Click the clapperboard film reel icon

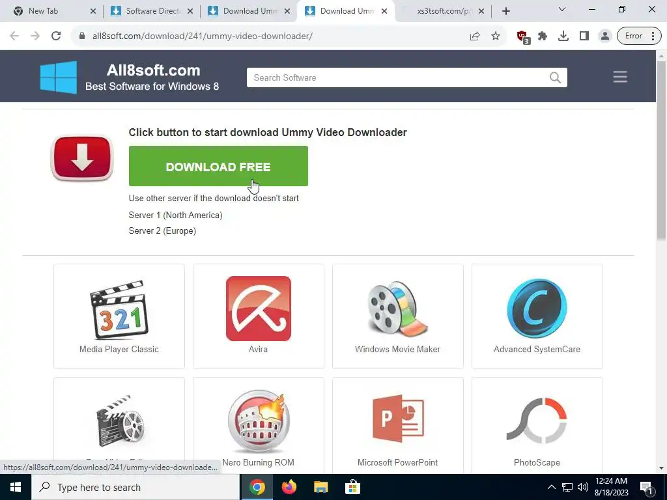point(120,421)
